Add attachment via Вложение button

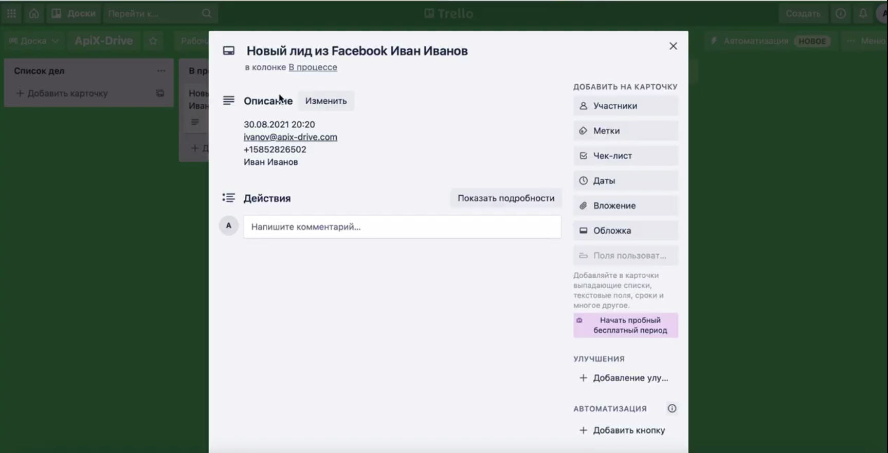[x=626, y=205]
